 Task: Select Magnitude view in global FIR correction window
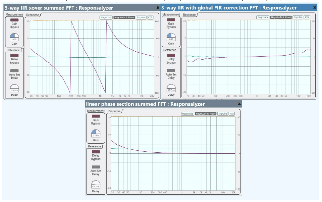(263, 17)
